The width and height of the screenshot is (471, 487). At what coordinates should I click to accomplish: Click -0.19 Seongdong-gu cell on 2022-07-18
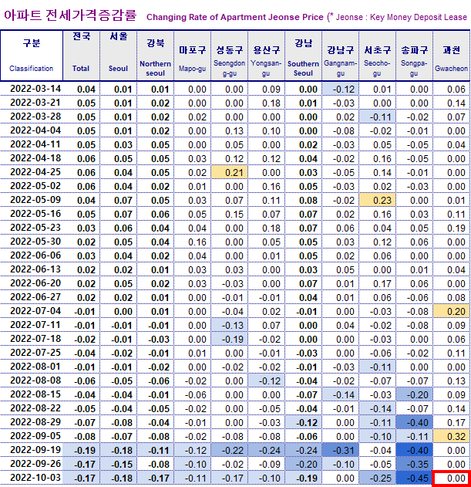pyautogui.click(x=229, y=339)
